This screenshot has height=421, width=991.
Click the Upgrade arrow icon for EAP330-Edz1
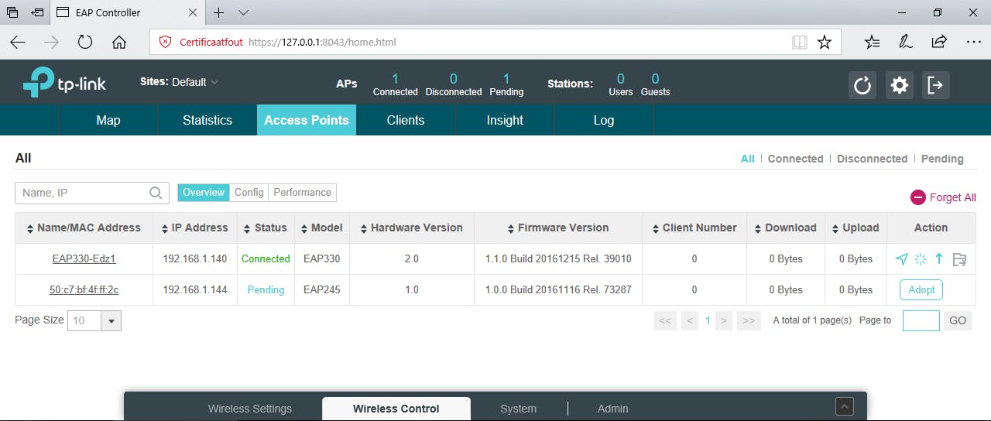(939, 259)
